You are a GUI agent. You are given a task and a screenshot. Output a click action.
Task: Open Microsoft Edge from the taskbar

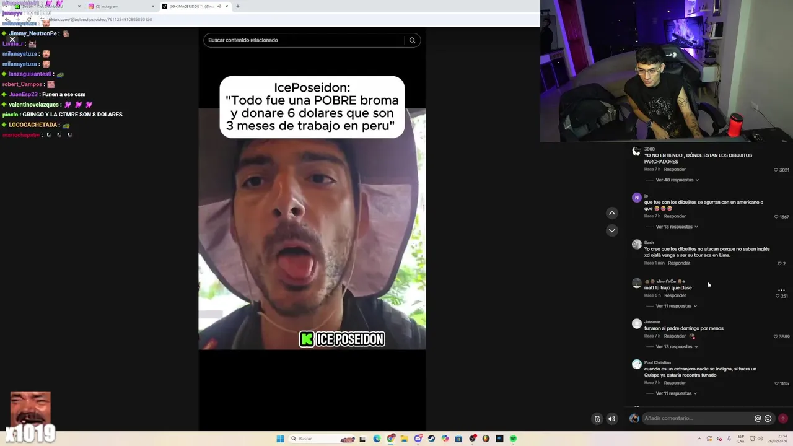click(377, 439)
